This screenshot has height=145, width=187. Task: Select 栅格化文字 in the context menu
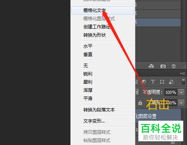pos(103,10)
